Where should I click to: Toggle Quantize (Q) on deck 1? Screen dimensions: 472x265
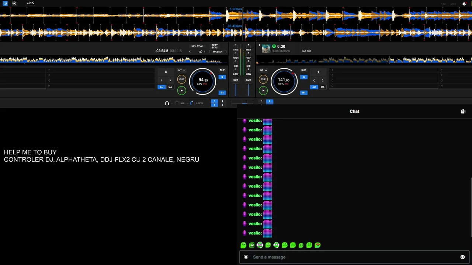222,77
